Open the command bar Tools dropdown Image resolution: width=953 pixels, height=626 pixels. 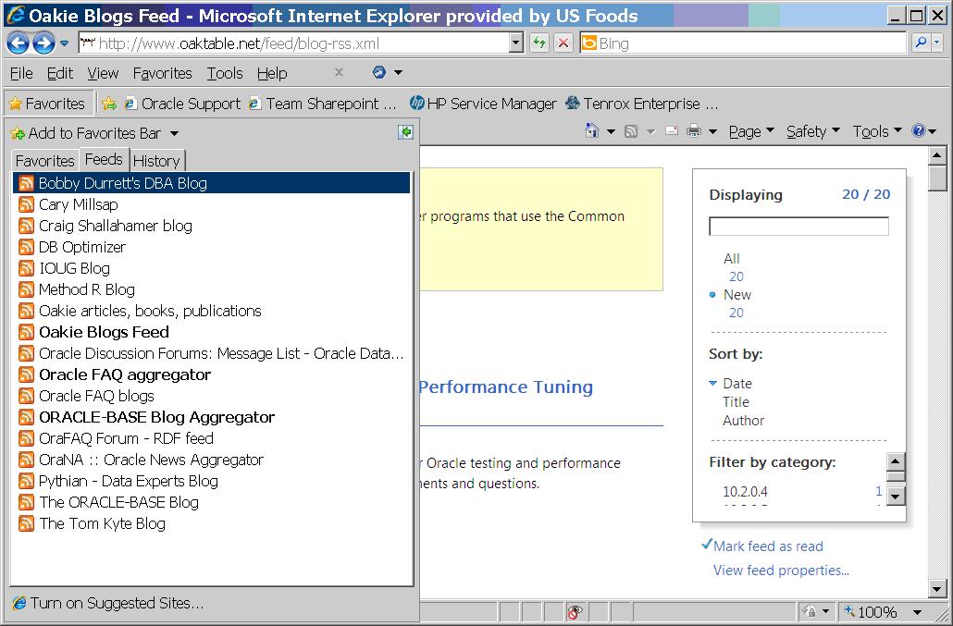tap(878, 131)
